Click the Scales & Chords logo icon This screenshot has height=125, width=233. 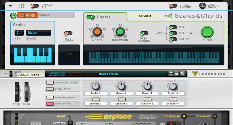pyautogui.click(x=169, y=16)
